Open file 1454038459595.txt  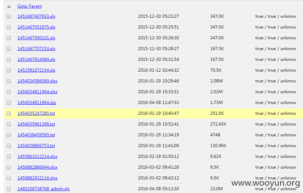pyautogui.click(x=36, y=135)
